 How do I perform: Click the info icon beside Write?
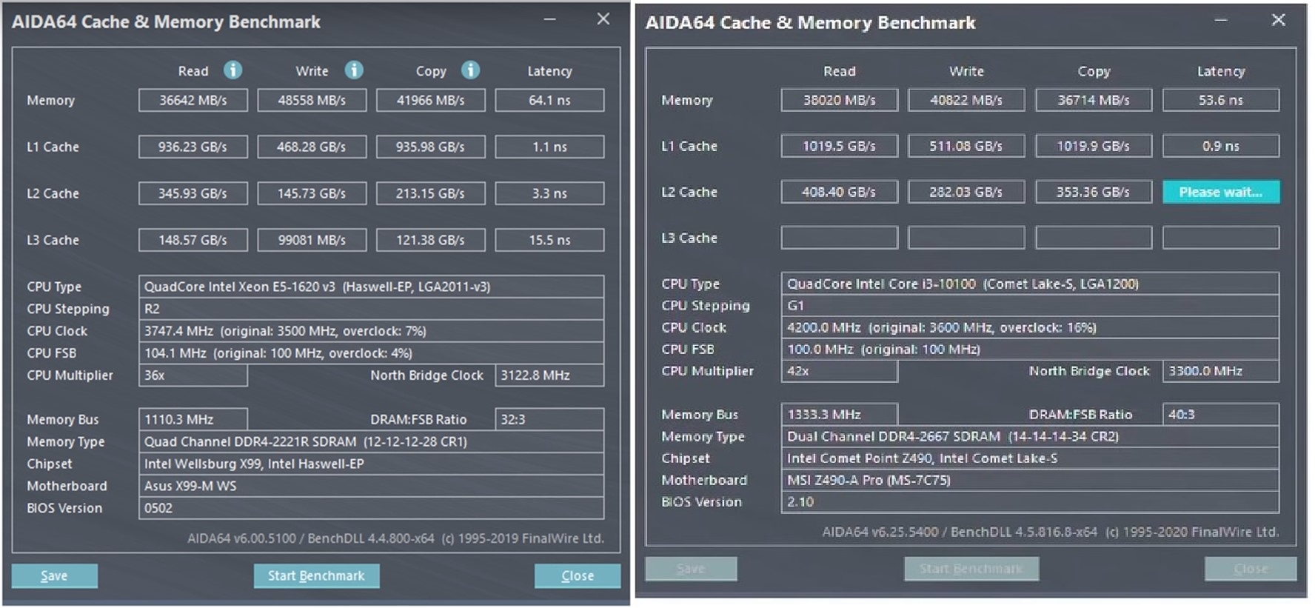[x=354, y=70]
